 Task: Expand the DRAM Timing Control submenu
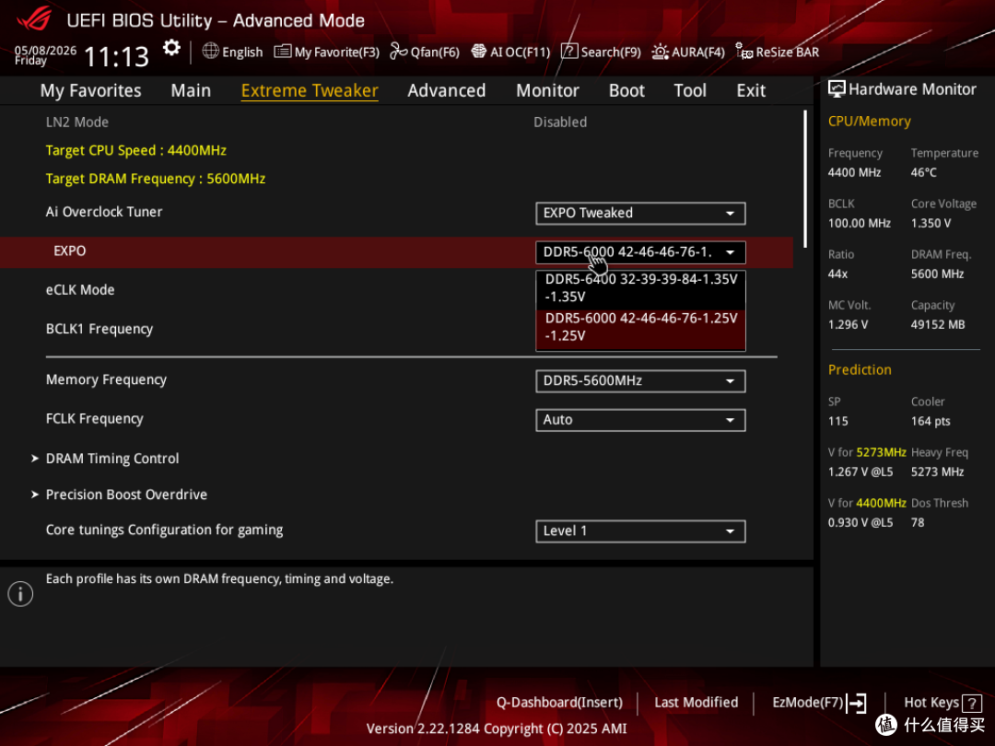click(112, 458)
